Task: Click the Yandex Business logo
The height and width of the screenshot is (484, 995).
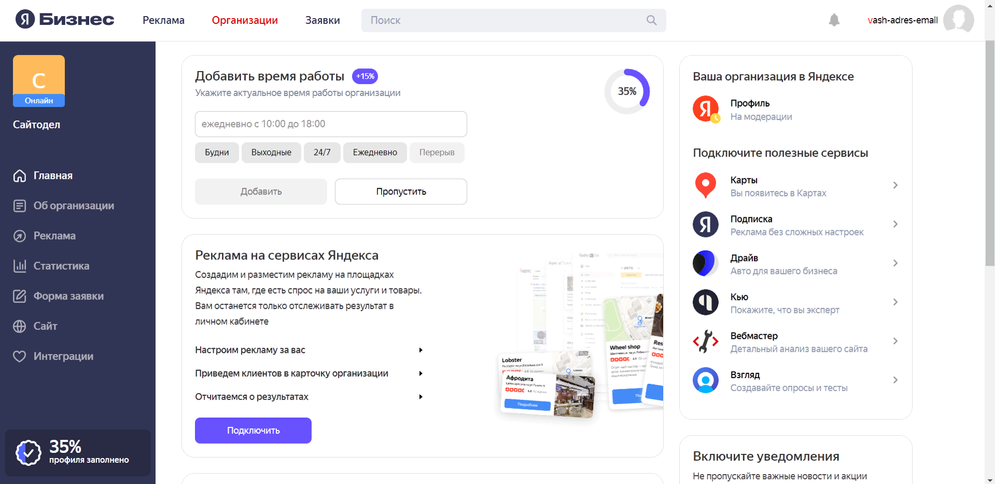Action: pyautogui.click(x=65, y=20)
